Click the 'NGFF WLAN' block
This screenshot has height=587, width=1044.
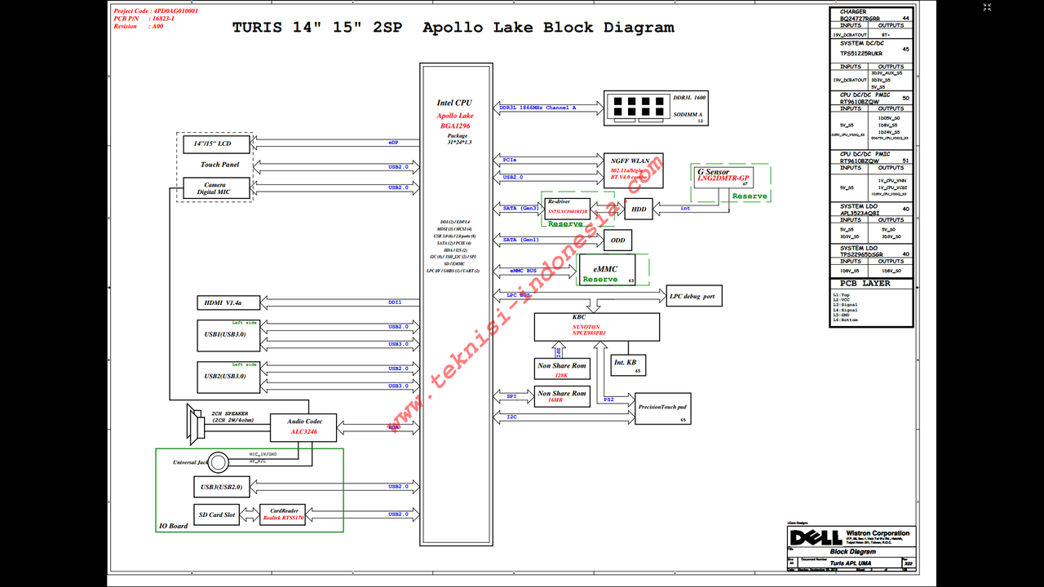(634, 169)
